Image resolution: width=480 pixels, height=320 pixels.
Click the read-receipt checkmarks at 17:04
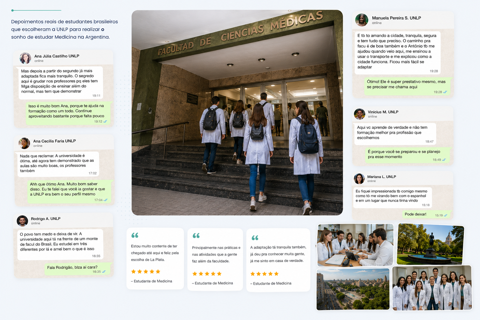[x=106, y=200]
